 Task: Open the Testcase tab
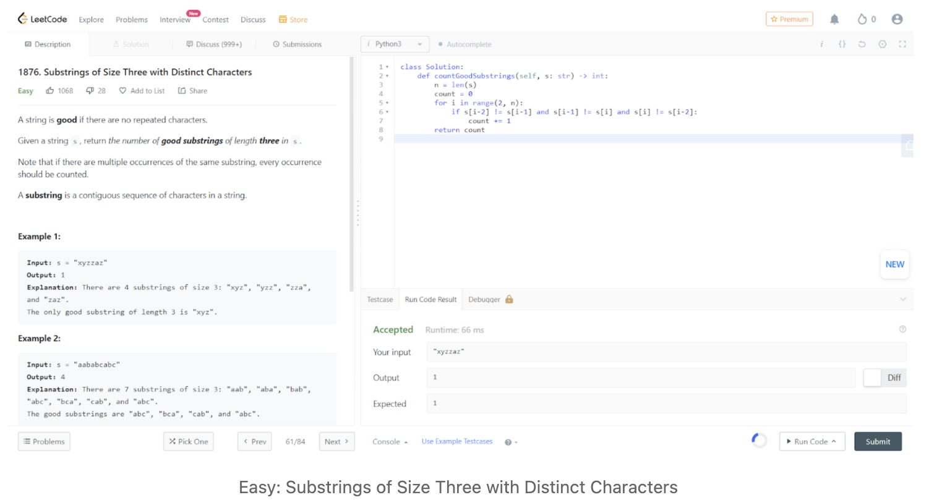click(380, 300)
